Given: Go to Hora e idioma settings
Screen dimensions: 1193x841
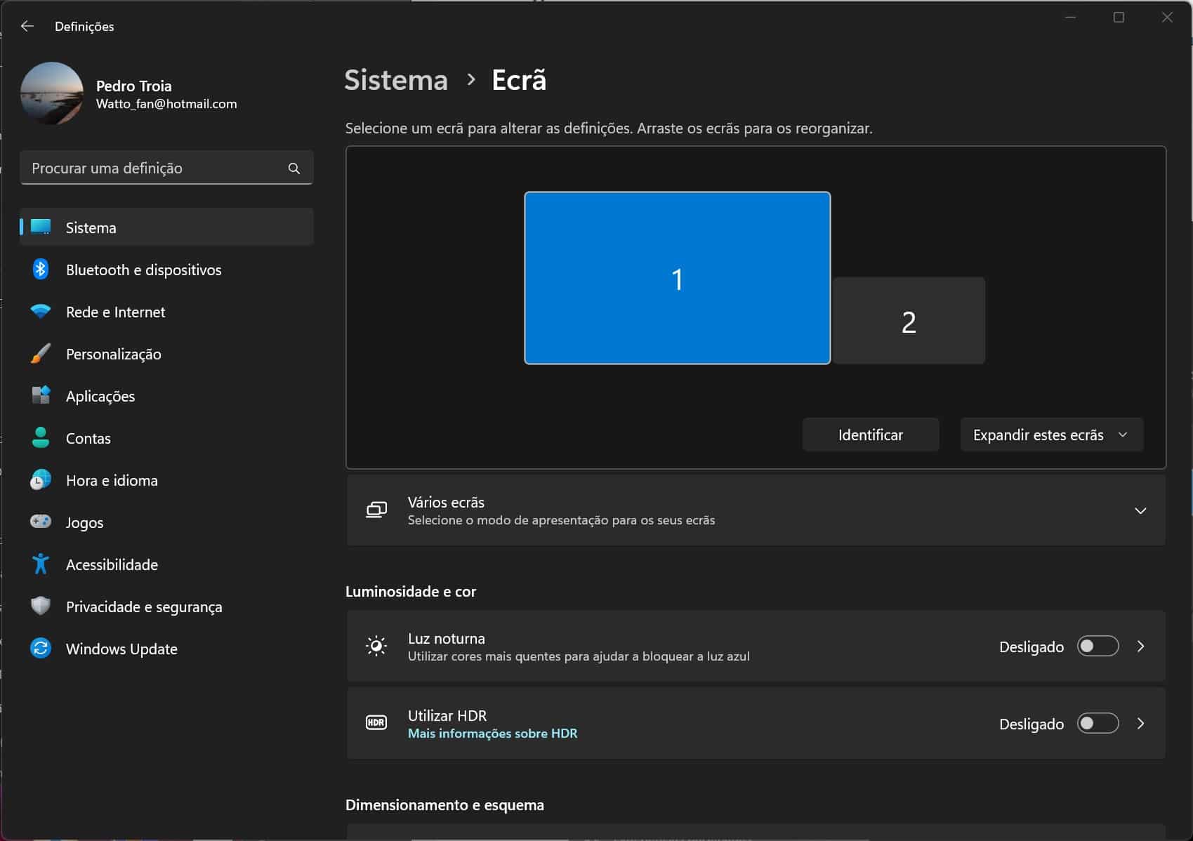Looking at the screenshot, I should point(112,480).
